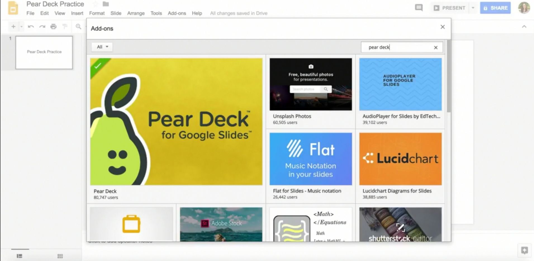This screenshot has width=534, height=261.
Task: Click the Lucidchart Diagrams for Slides title
Action: click(x=397, y=191)
